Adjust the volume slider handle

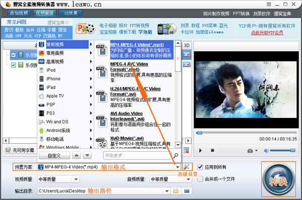point(292,150)
